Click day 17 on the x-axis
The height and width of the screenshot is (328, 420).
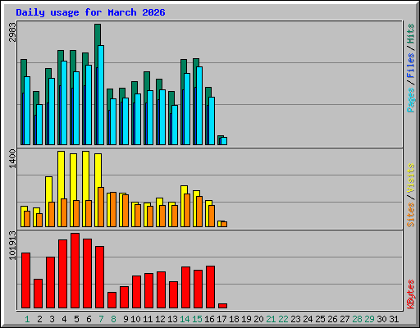pos(221,319)
